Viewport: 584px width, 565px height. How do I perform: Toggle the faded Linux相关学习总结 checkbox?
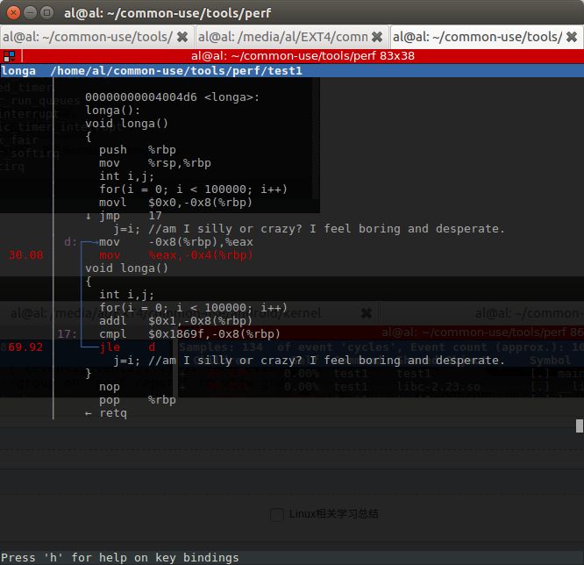[x=277, y=514]
